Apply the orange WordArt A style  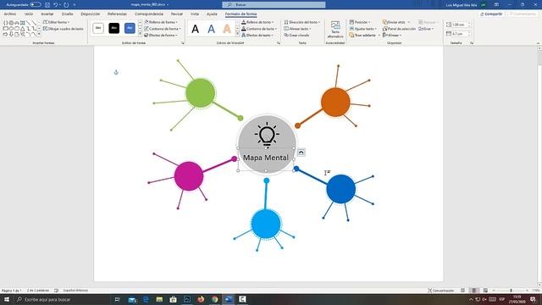pyautogui.click(x=227, y=29)
